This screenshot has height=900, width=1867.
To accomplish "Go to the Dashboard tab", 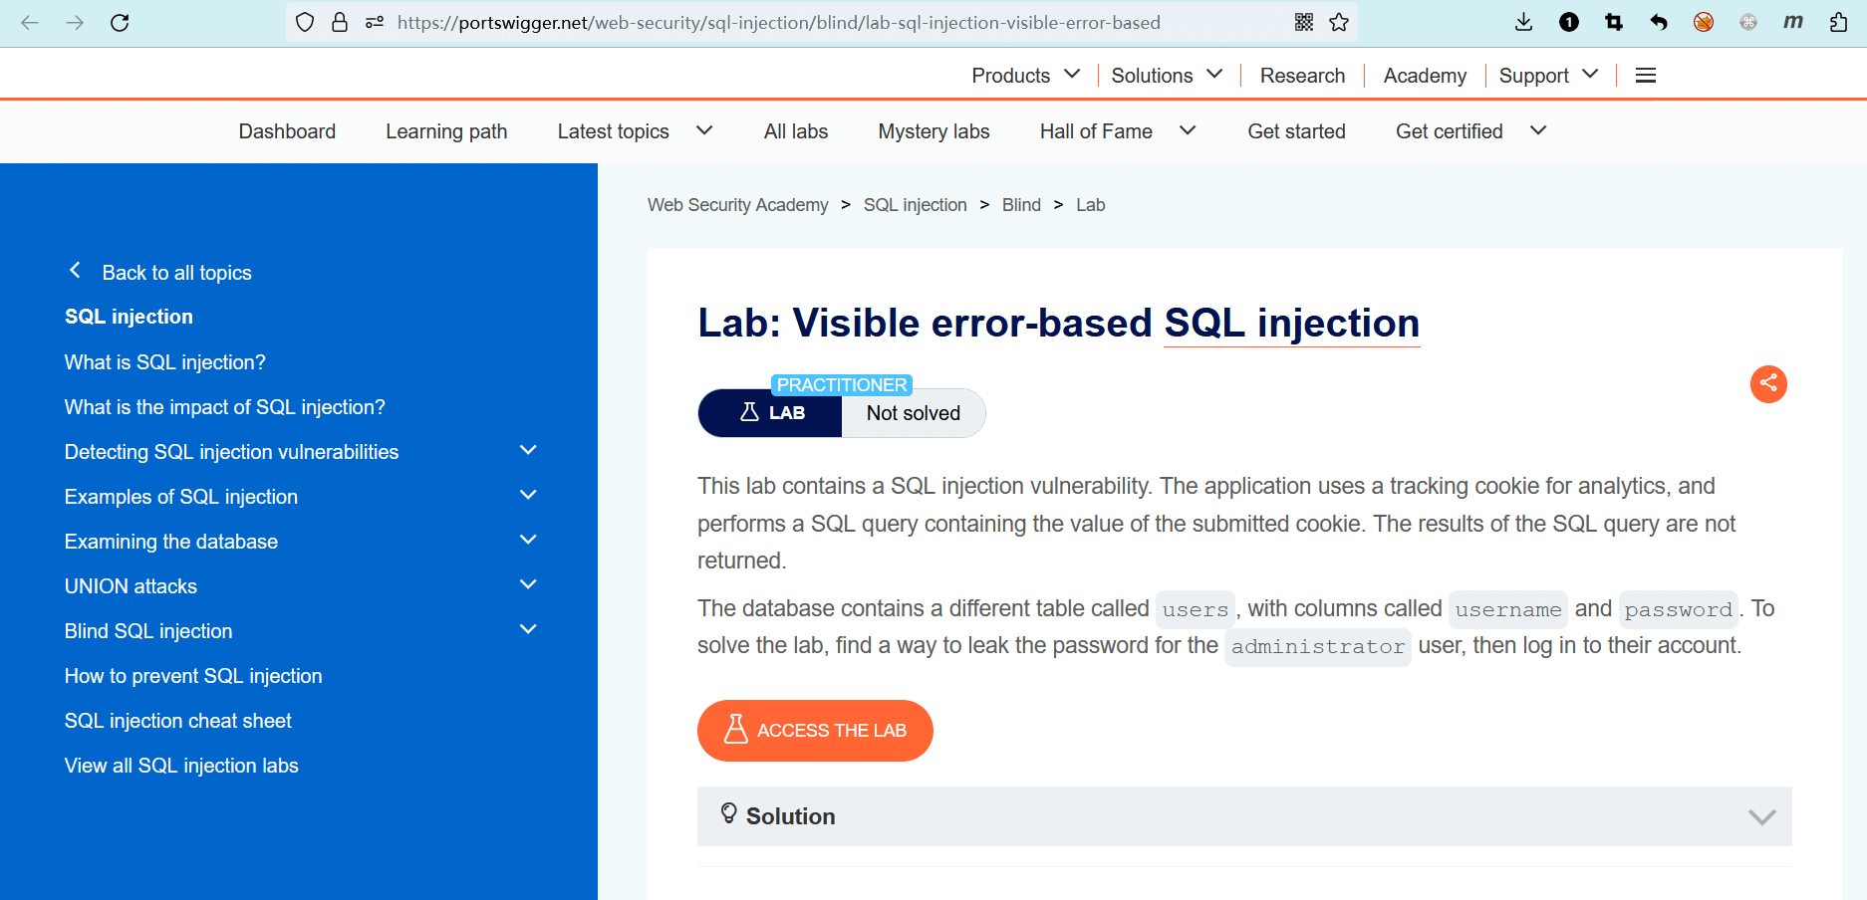I will (x=287, y=131).
